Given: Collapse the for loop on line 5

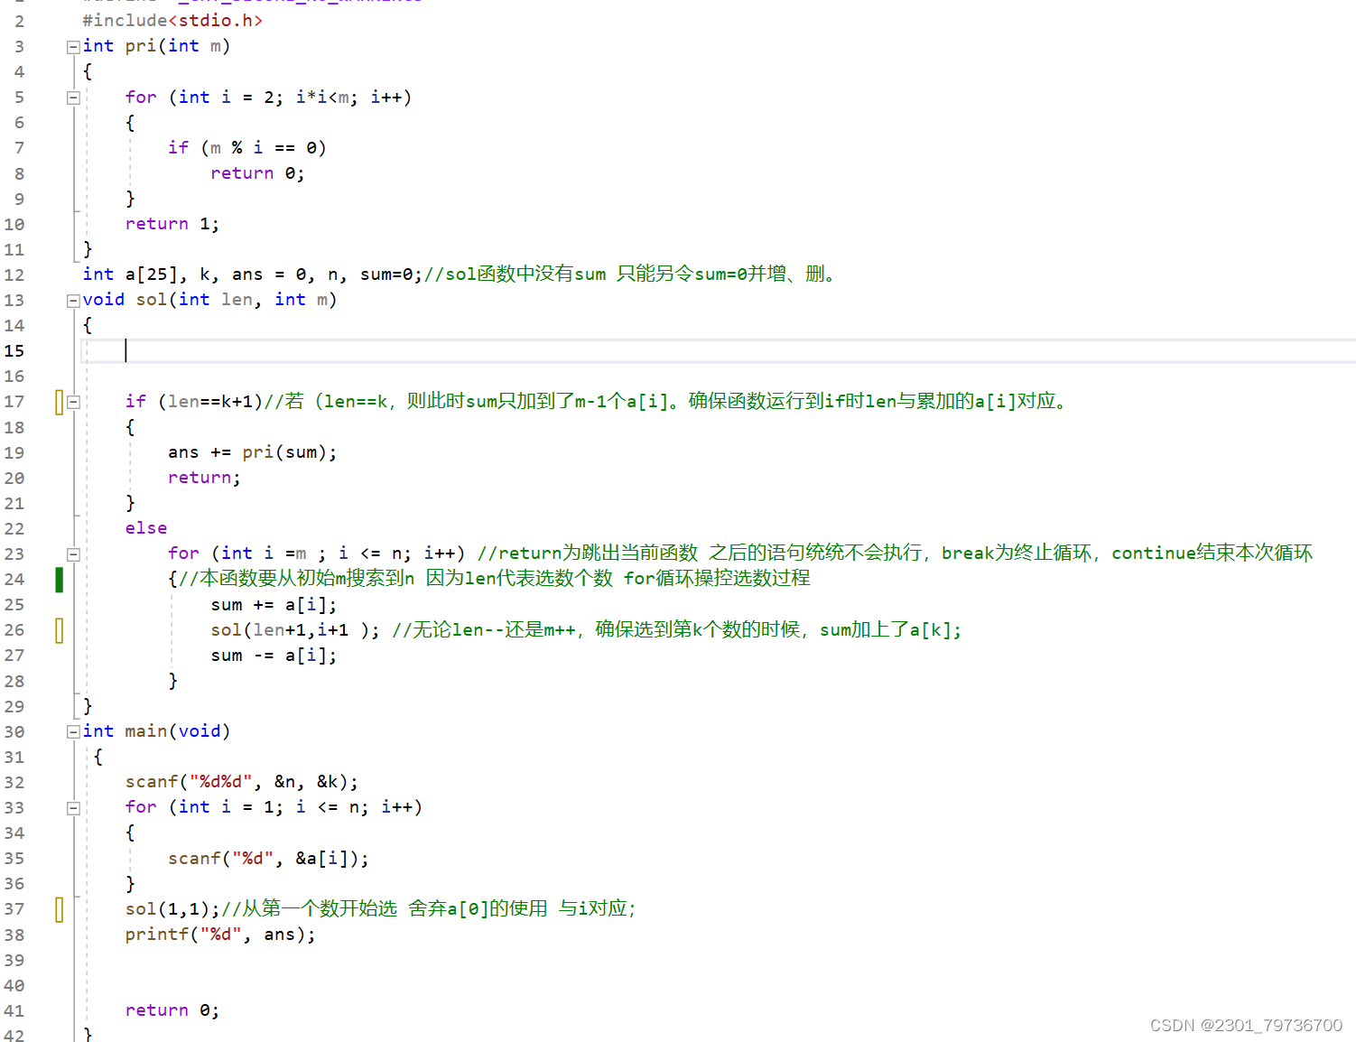Looking at the screenshot, I should [x=73, y=98].
